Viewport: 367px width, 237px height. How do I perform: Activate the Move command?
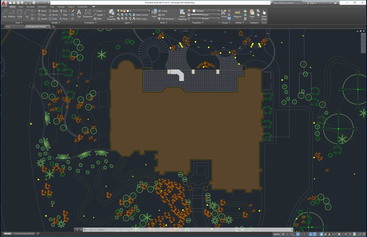coord(42,11)
